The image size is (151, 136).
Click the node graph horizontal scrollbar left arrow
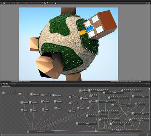pyautogui.click(x=1, y=135)
